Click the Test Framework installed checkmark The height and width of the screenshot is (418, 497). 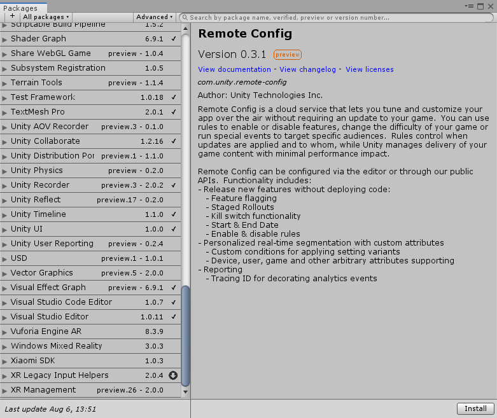click(174, 97)
